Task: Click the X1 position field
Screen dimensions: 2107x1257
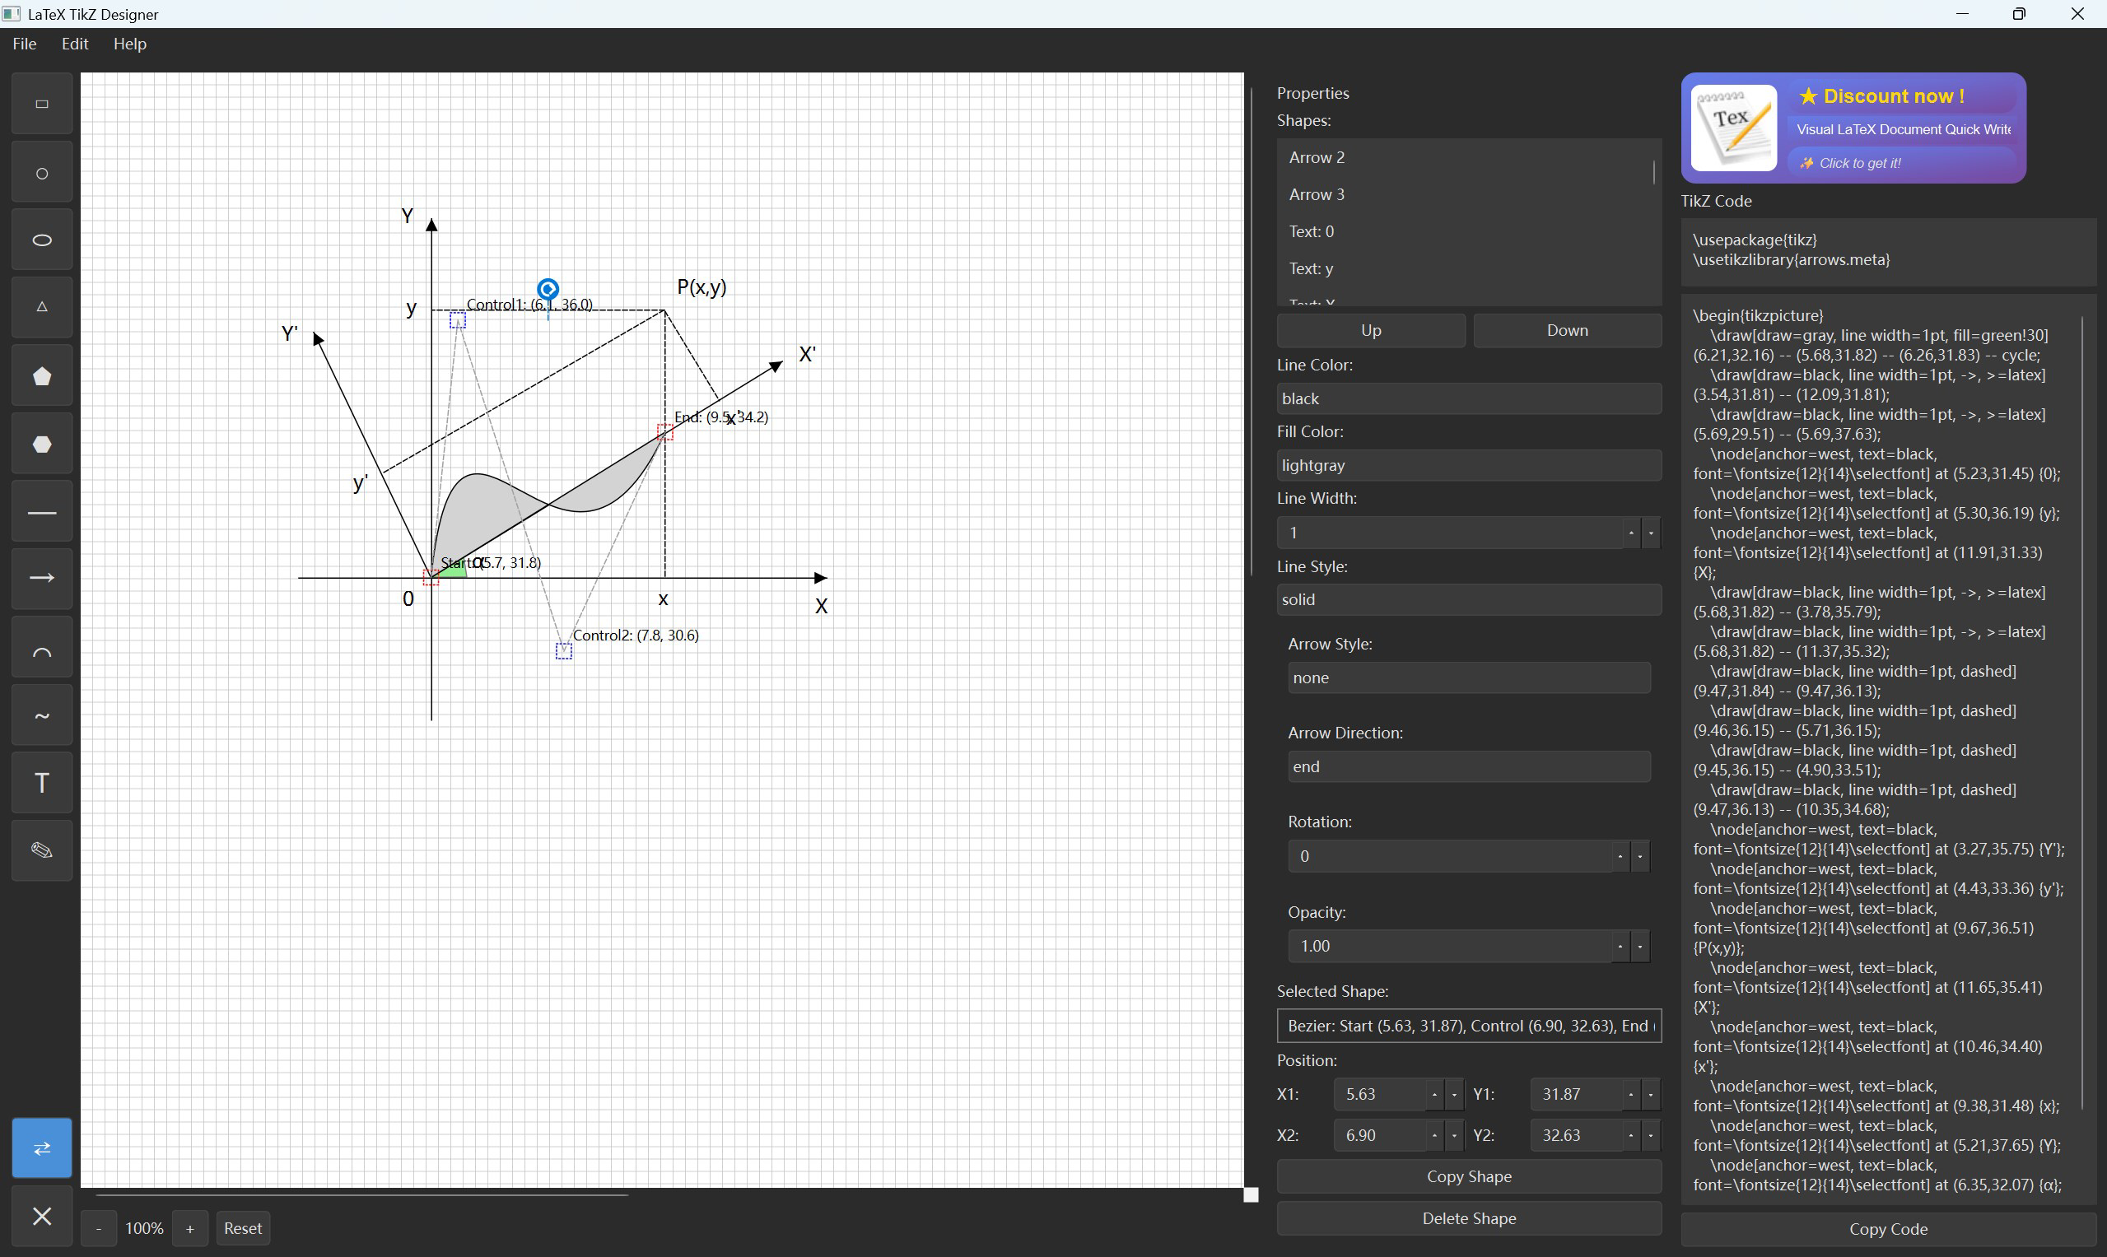Action: click(1379, 1094)
